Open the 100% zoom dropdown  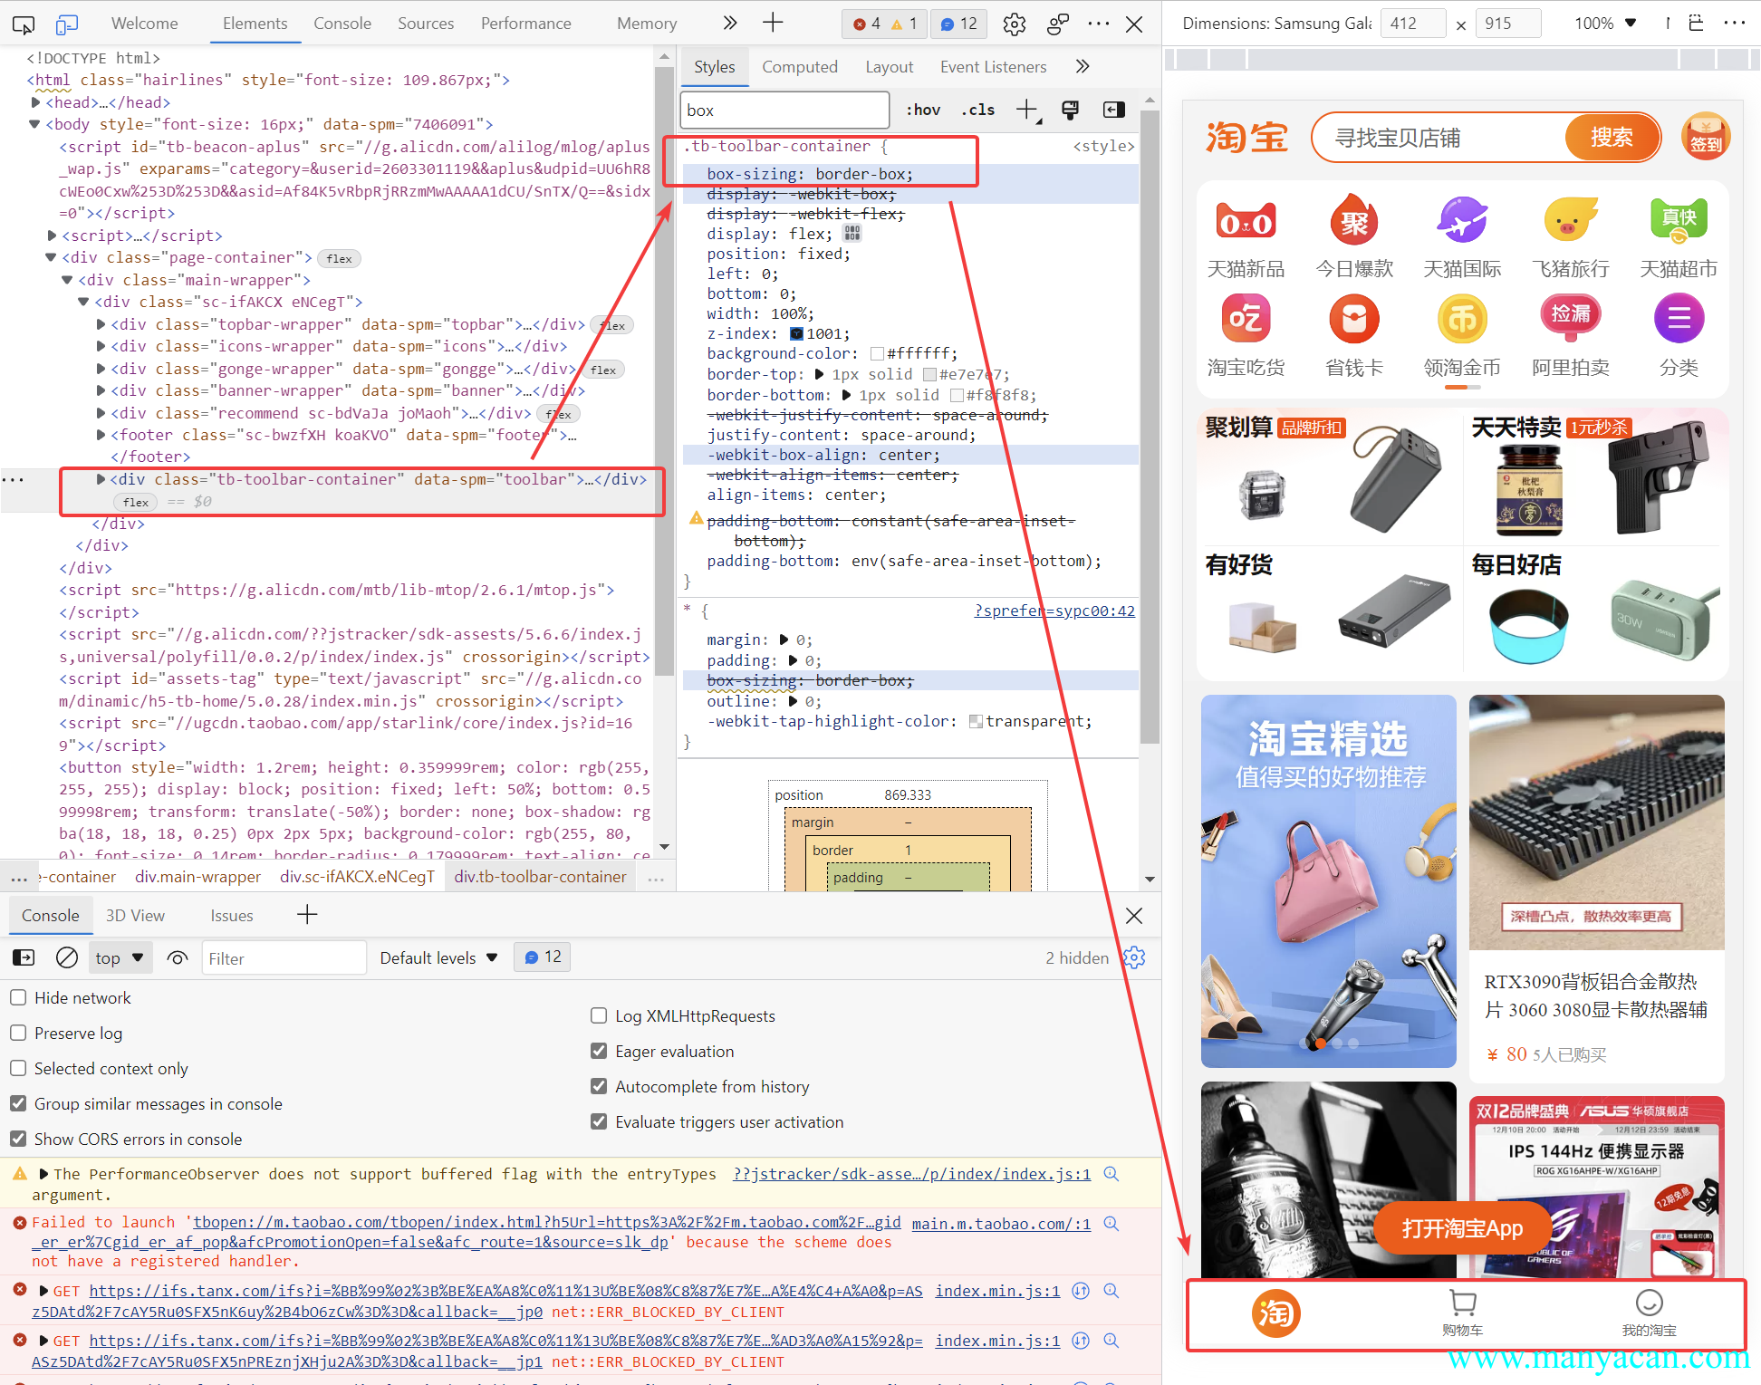click(1604, 24)
